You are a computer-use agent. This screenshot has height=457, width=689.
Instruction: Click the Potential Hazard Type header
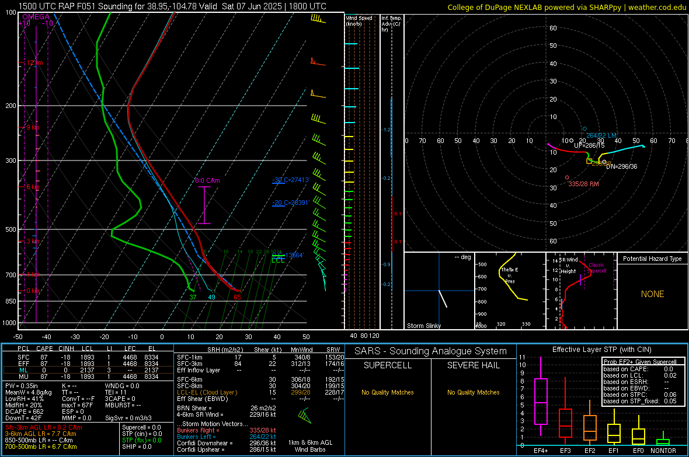652,259
